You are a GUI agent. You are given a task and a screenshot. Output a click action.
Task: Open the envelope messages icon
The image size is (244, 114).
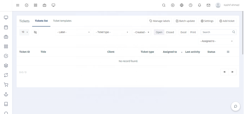(x=208, y=5)
